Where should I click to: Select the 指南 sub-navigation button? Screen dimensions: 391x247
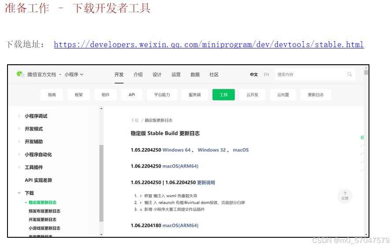tap(52, 95)
